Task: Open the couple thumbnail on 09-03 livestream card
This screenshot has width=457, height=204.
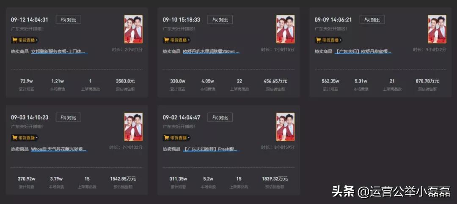Action: [x=133, y=127]
